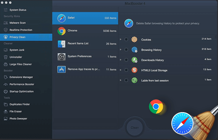This screenshot has height=140, width=218.
Task: Open Photo Sweeper icon
Action: coord(6,119)
